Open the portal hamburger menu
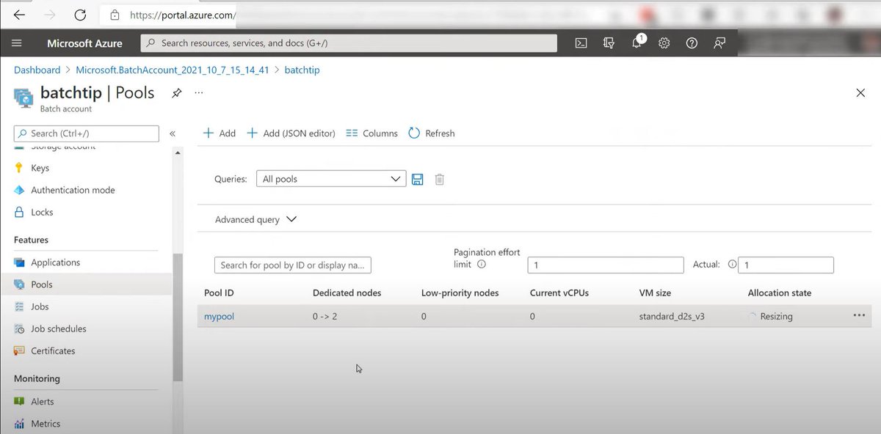The width and height of the screenshot is (881, 434). click(x=16, y=43)
